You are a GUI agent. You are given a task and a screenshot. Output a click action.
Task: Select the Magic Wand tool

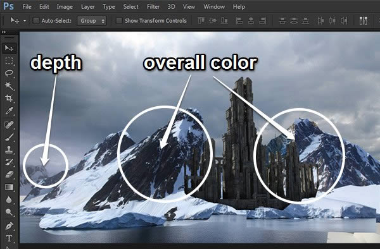coord(9,85)
